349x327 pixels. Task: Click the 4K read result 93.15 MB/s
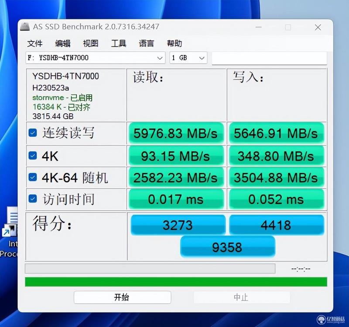(176, 156)
